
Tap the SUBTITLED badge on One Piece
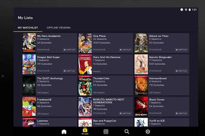click(125, 50)
